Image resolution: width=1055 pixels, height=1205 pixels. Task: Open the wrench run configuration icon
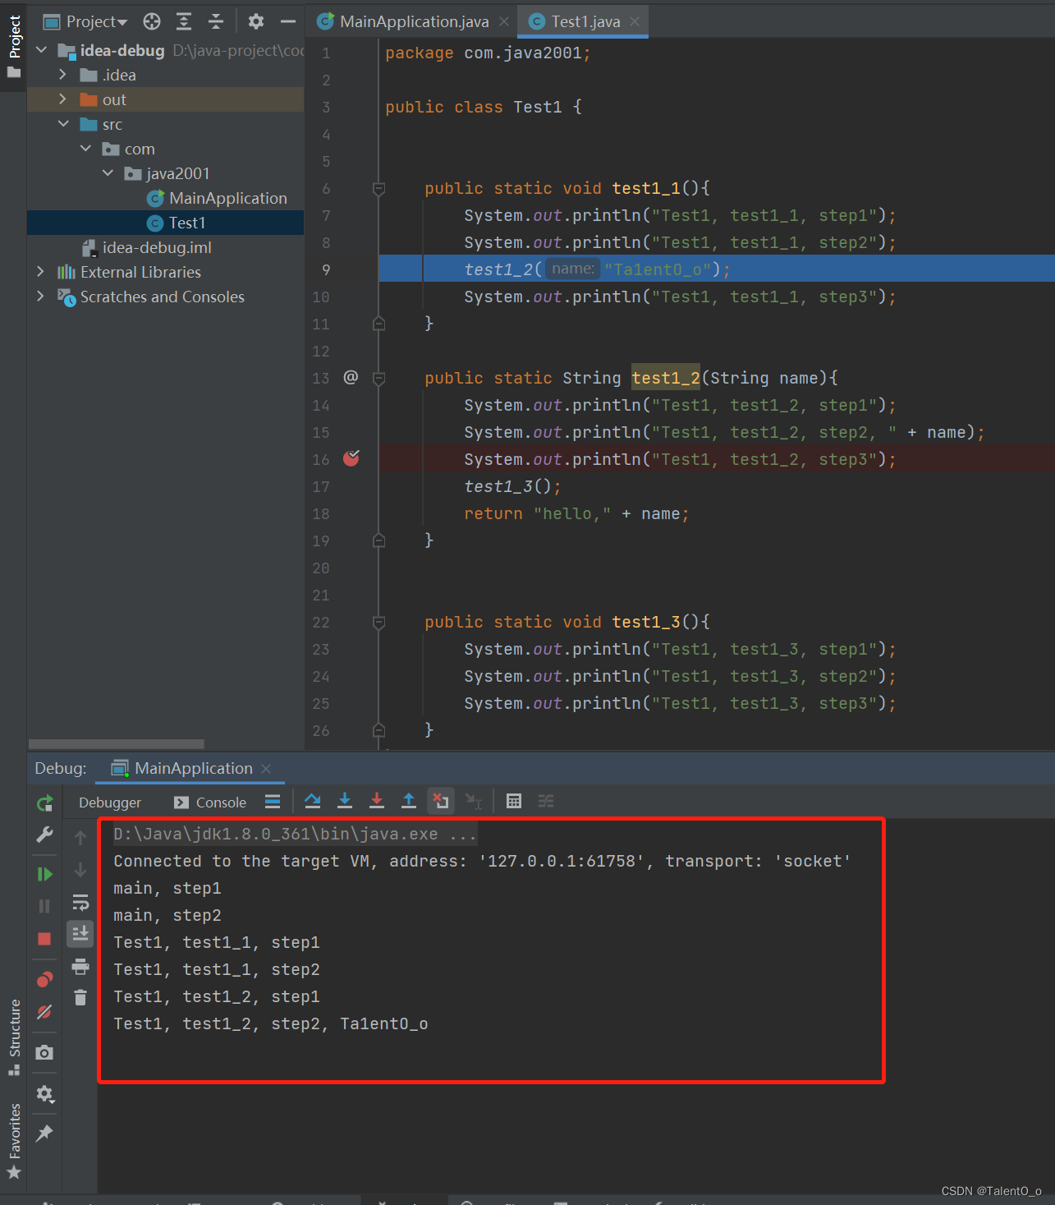[x=45, y=835]
